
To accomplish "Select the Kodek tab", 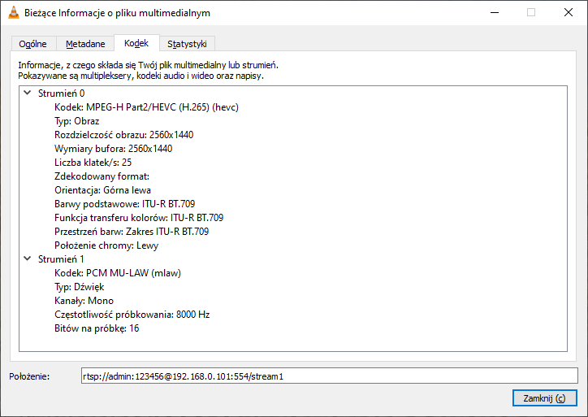I will click(136, 43).
